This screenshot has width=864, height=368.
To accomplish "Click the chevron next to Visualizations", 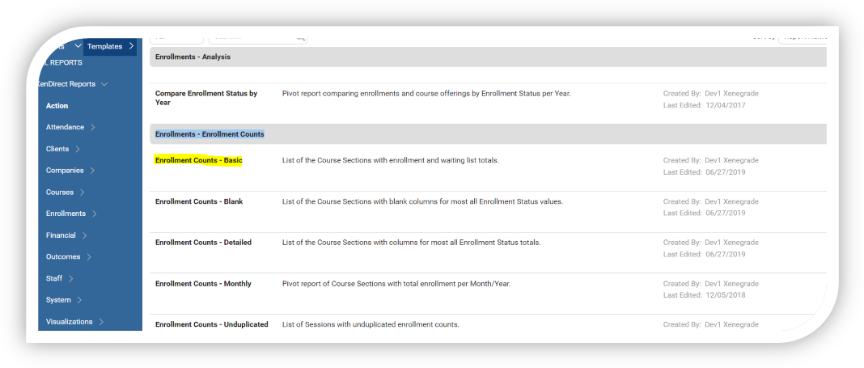I will [x=101, y=322].
